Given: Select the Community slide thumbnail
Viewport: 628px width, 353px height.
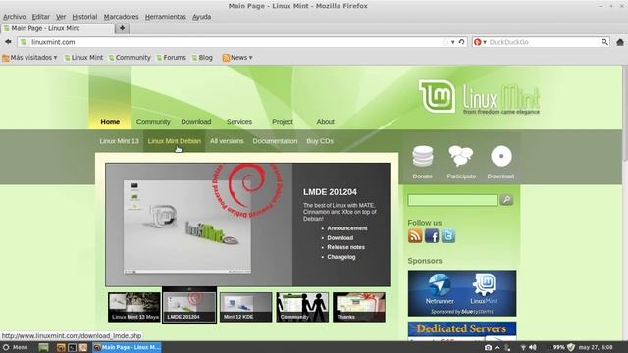Looking at the screenshot, I should click(302, 307).
